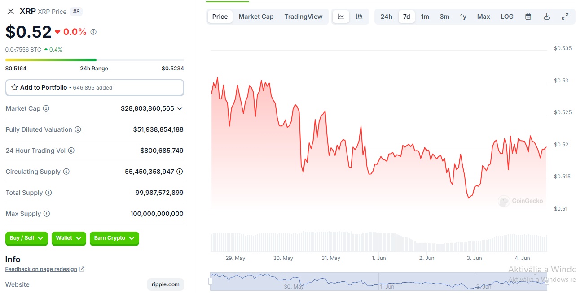
Task: Show the Market Cap info tooltip icon
Action: click(x=46, y=108)
